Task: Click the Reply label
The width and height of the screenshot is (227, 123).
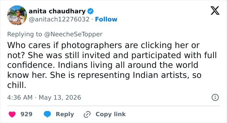Action: tap(65, 114)
